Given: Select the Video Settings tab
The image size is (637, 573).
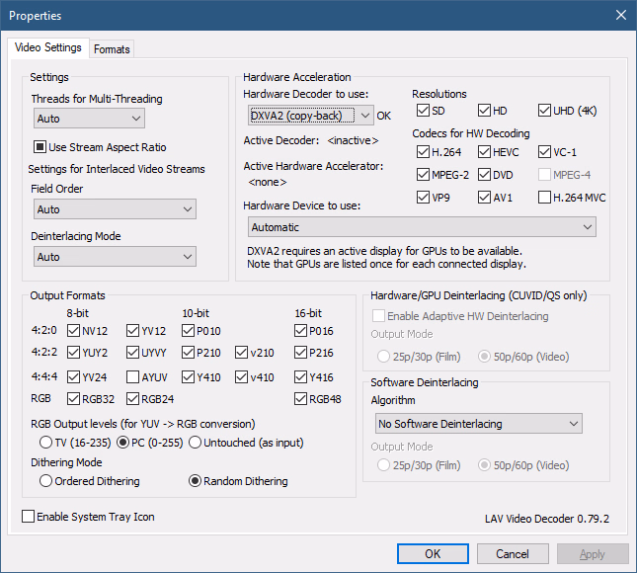Looking at the screenshot, I should point(49,48).
